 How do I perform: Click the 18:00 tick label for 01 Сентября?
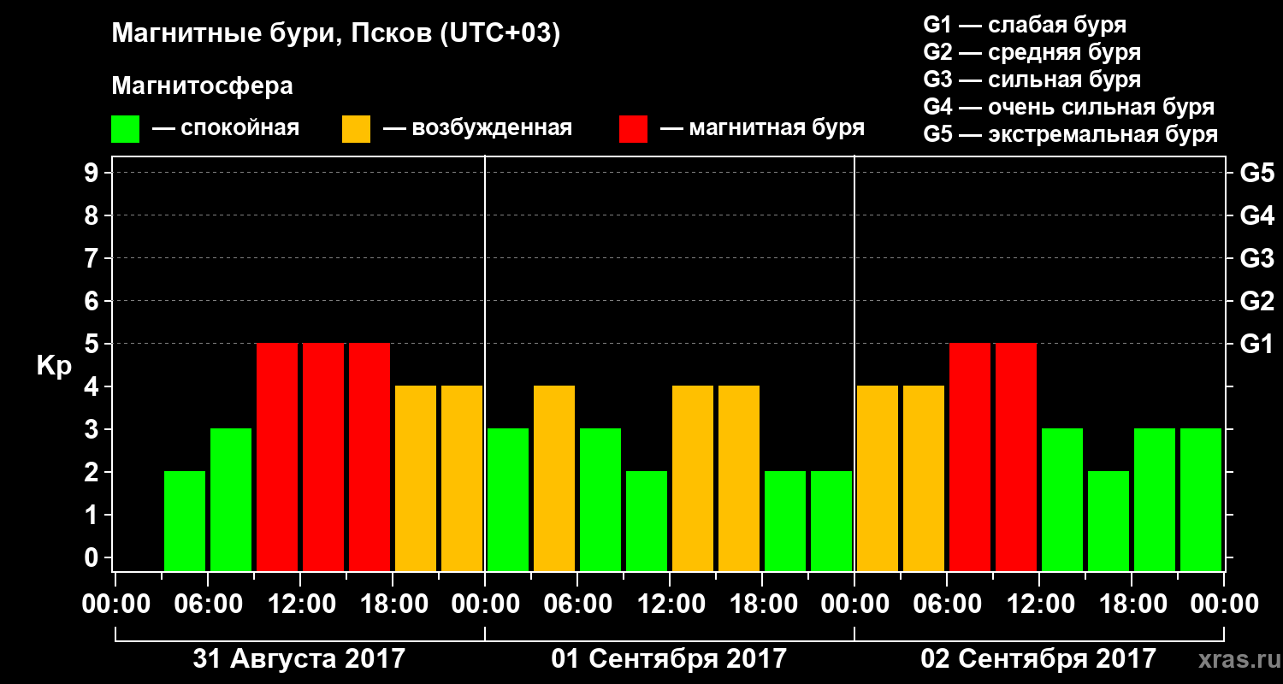point(762,604)
